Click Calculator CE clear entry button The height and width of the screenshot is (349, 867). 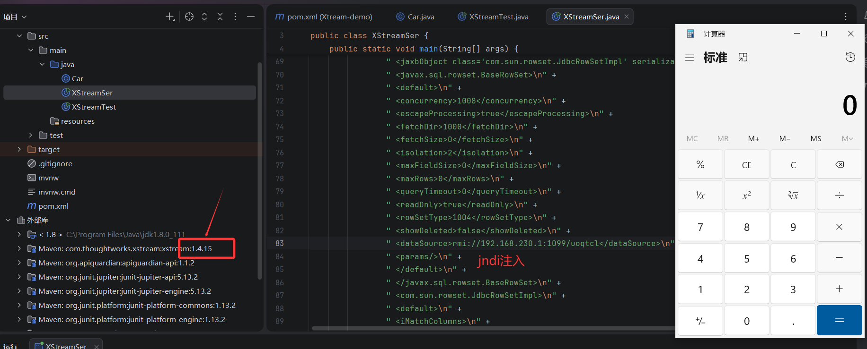[x=747, y=164]
